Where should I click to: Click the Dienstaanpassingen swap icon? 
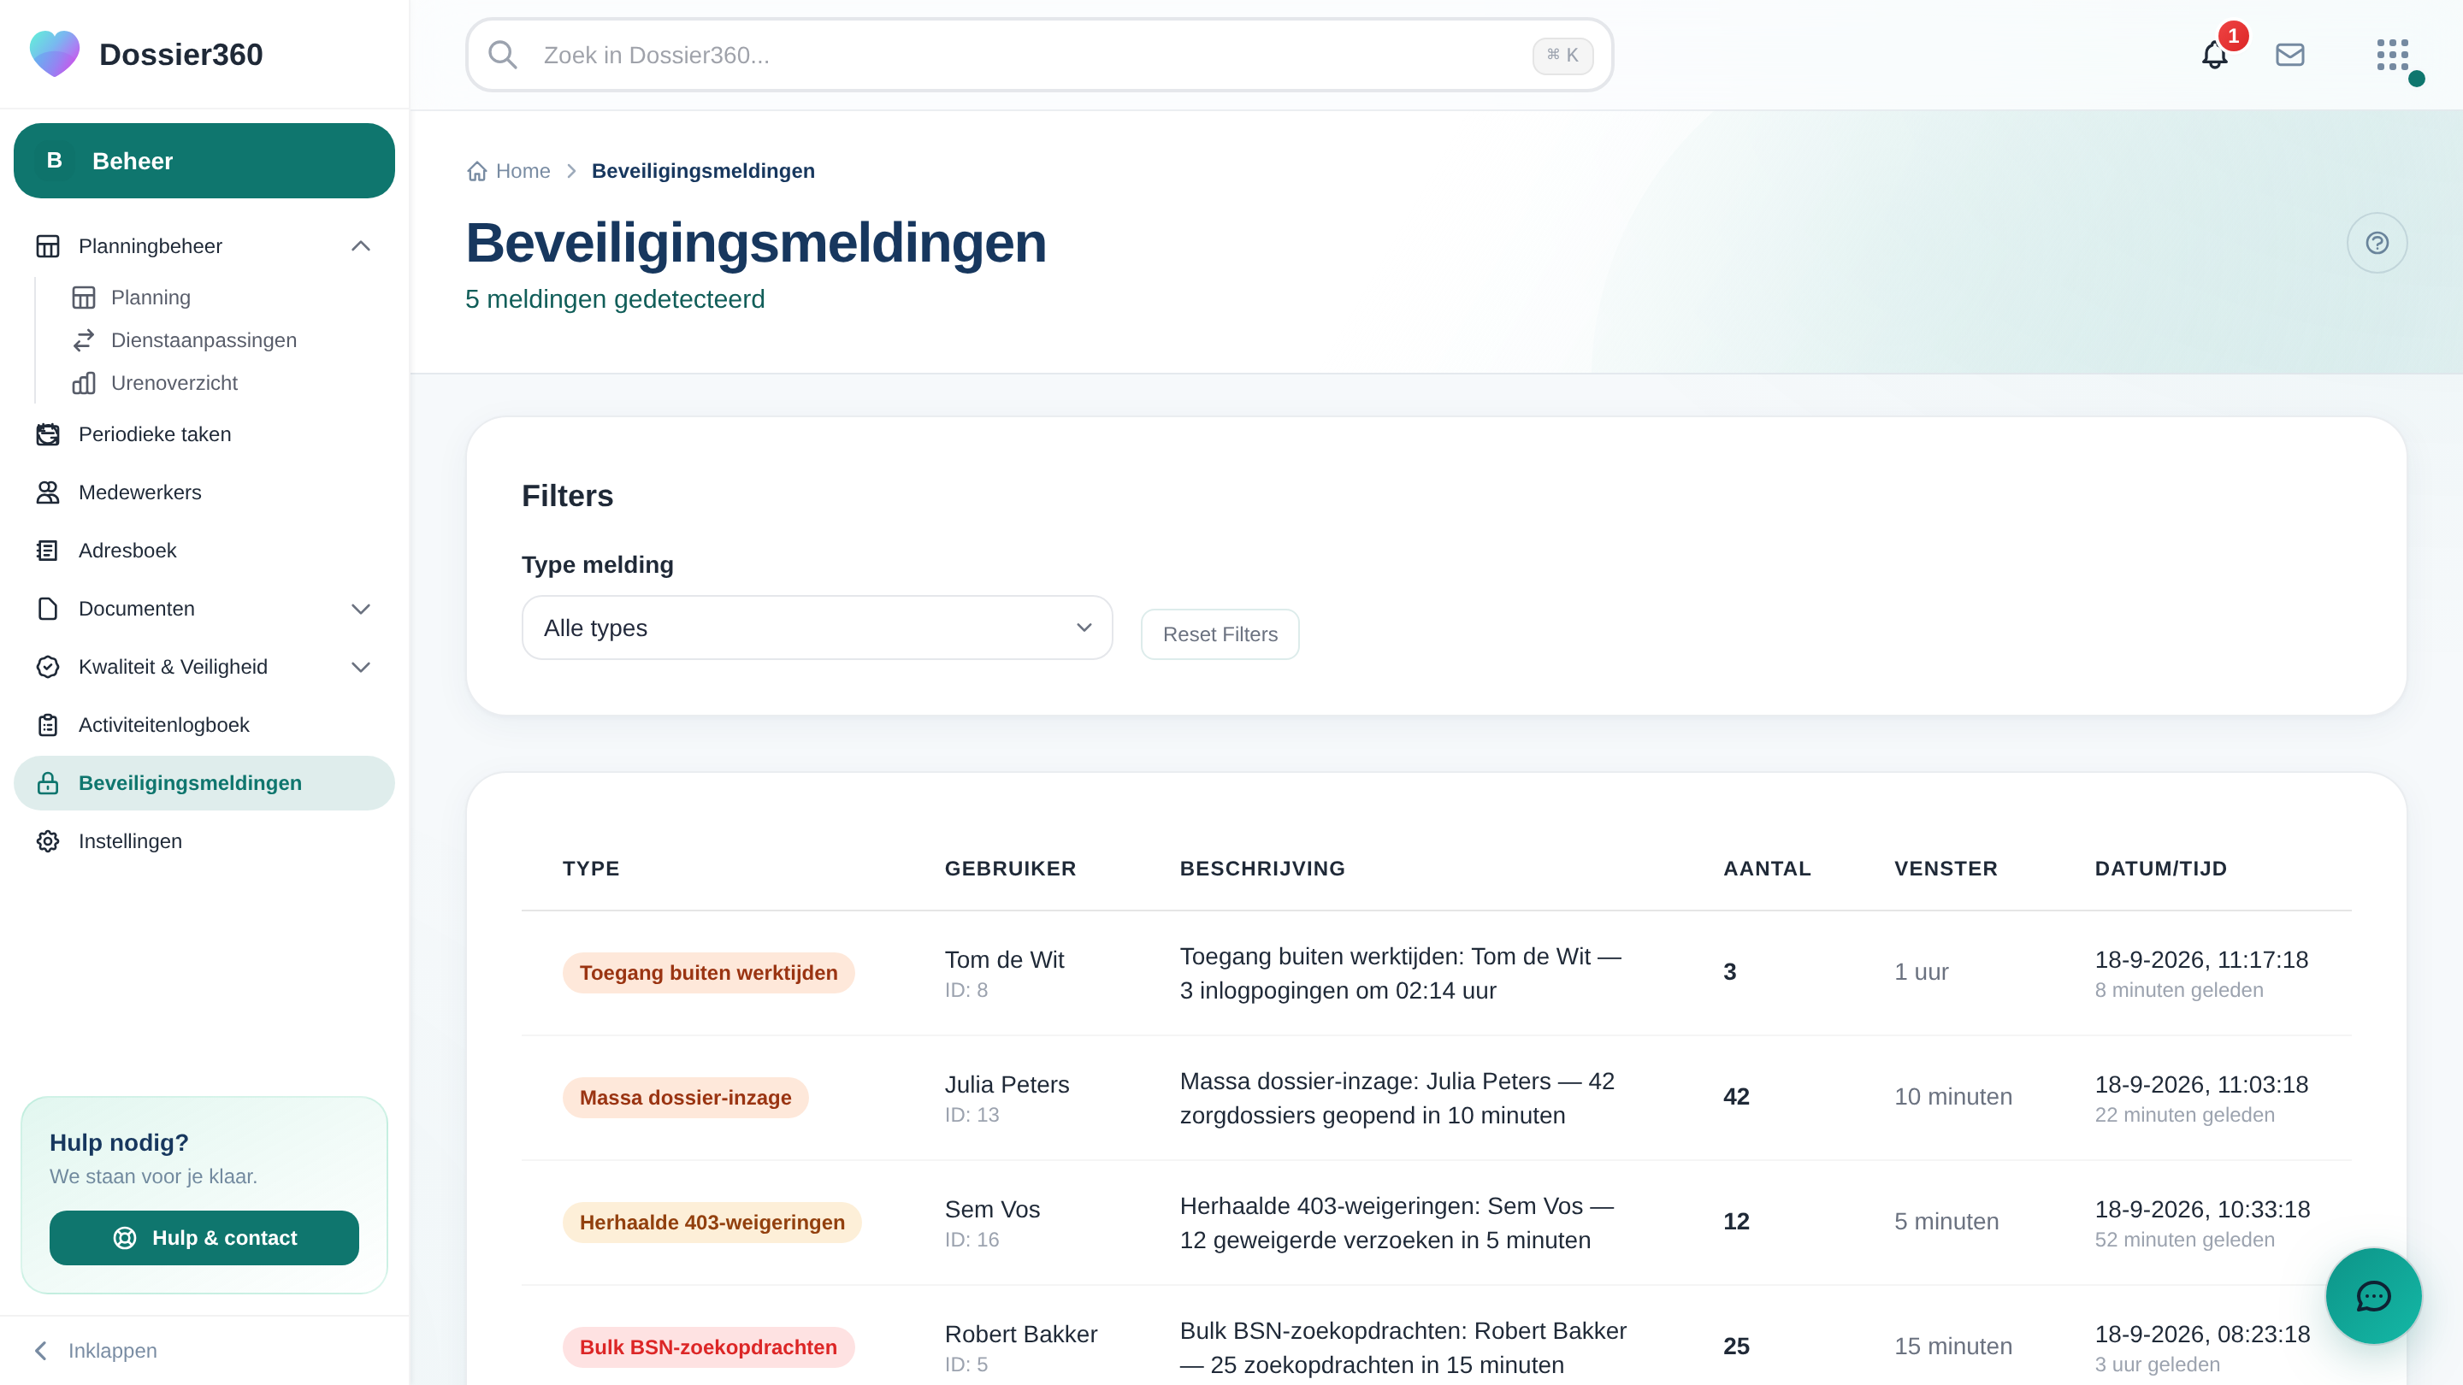[x=84, y=340]
